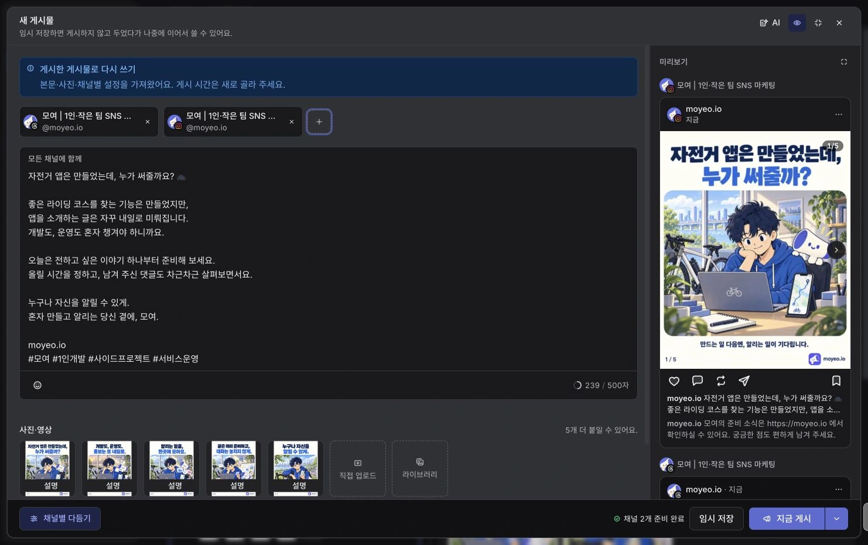The image size is (868, 545).
Task: Open the Instagram preview post options menu
Action: (839, 114)
